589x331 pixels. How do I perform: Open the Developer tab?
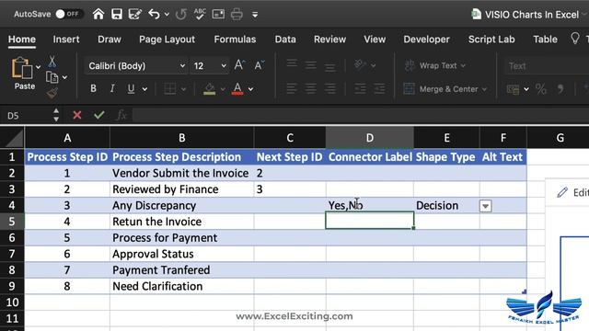click(x=426, y=39)
